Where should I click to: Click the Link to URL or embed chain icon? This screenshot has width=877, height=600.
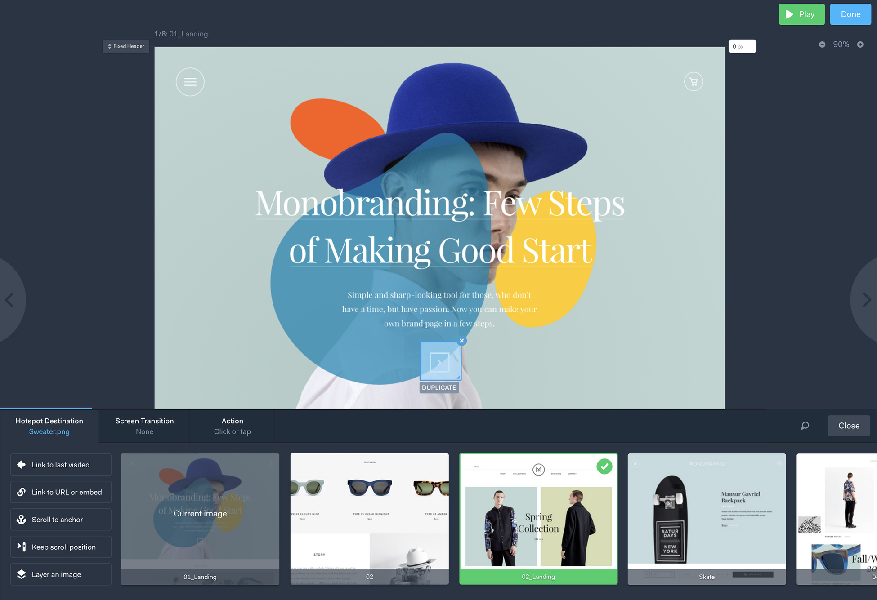21,492
